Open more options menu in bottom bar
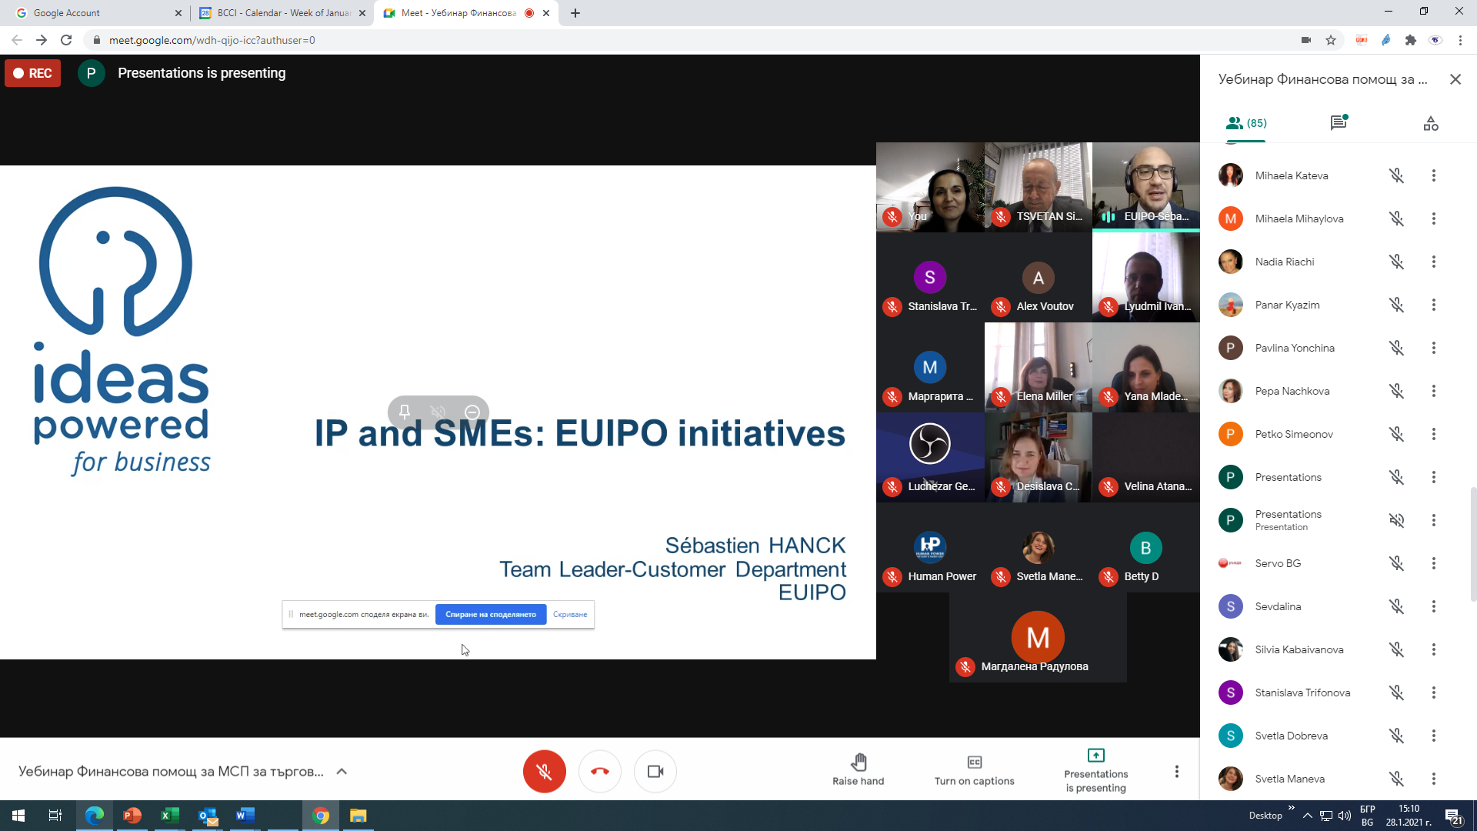Screen dimensions: 1477x831 point(1176,771)
